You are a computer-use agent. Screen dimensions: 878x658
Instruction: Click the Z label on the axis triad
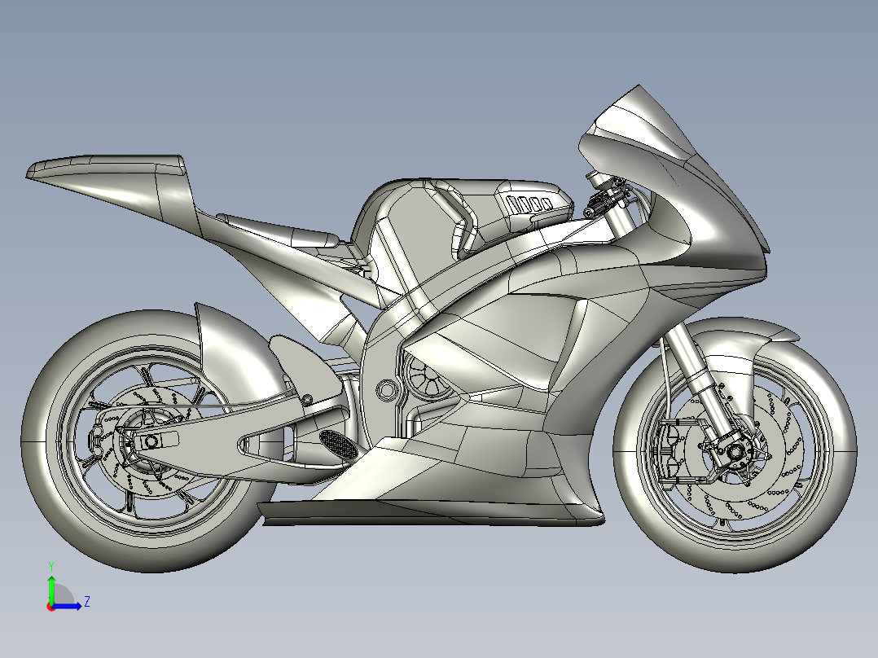tap(87, 601)
